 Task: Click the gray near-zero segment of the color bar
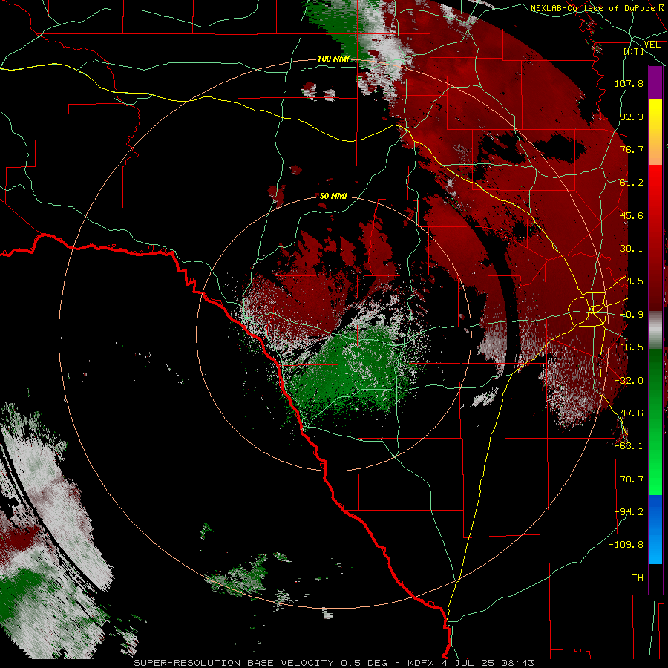point(655,330)
